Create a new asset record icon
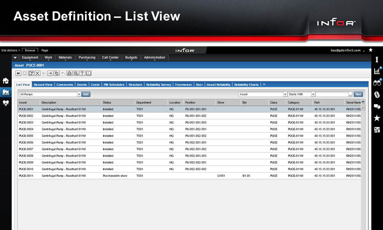Image resolution: width=383 pixels, height=230 pixels. point(31,73)
